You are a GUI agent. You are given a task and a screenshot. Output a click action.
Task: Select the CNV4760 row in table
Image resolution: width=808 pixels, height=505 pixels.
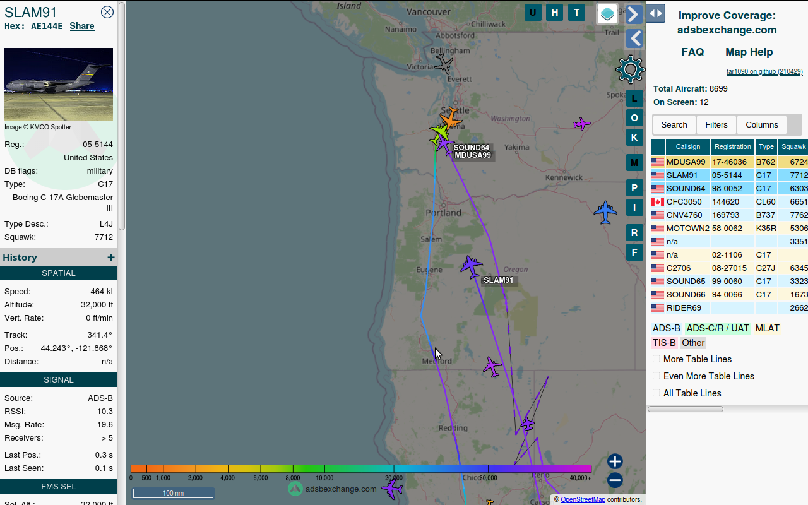pyautogui.click(x=729, y=215)
